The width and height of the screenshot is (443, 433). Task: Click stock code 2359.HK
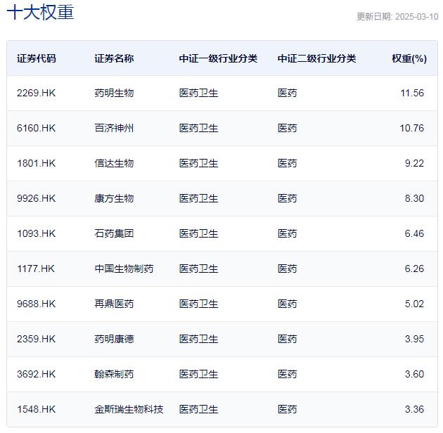[36, 339]
